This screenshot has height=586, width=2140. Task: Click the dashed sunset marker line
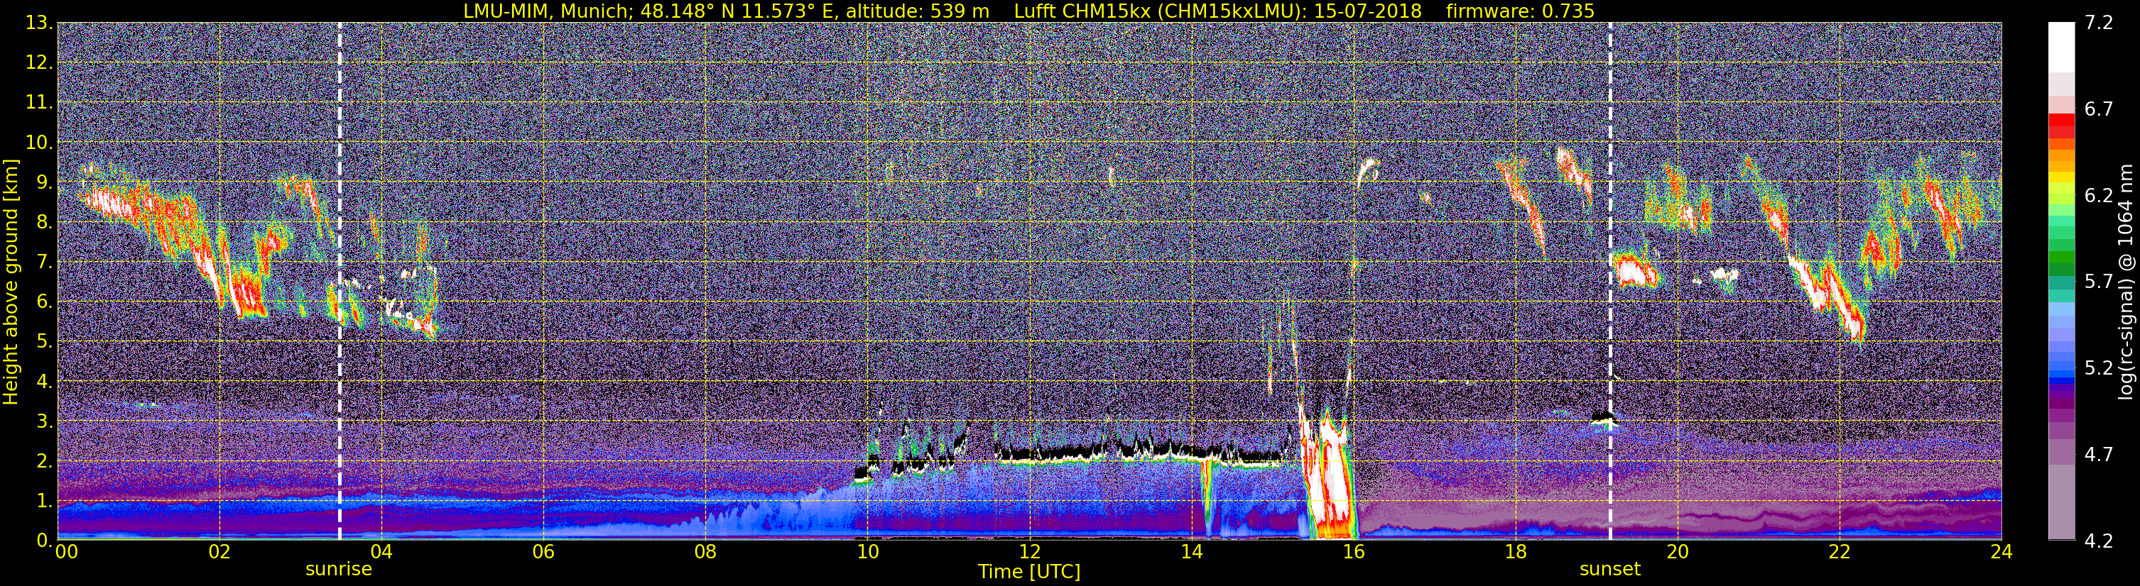coord(1610,282)
